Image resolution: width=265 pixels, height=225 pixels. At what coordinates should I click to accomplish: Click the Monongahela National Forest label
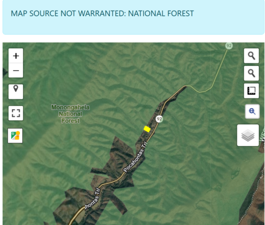(x=70, y=114)
